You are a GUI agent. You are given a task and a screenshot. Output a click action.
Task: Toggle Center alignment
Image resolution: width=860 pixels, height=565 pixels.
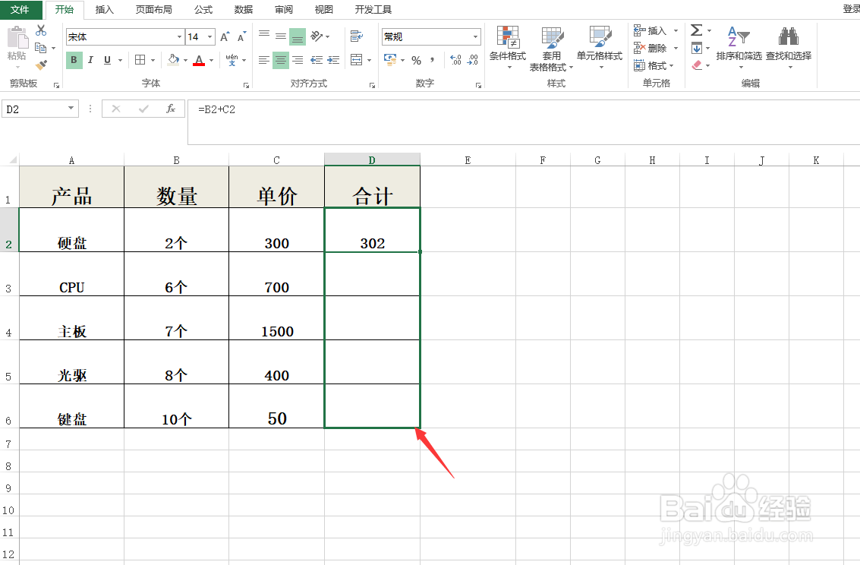point(281,60)
